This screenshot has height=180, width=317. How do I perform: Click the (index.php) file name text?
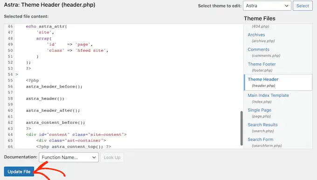(x=262, y=102)
